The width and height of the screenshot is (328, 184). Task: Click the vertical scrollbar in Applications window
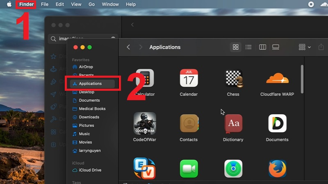[302, 79]
